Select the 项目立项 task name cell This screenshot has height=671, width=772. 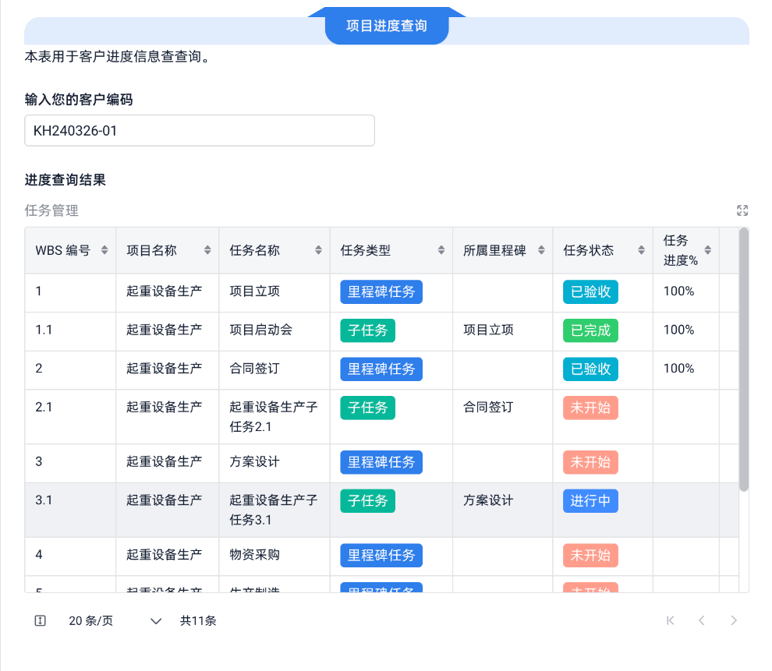(x=255, y=291)
